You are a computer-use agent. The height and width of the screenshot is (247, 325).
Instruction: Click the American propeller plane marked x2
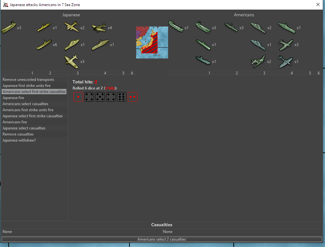pos(258,61)
